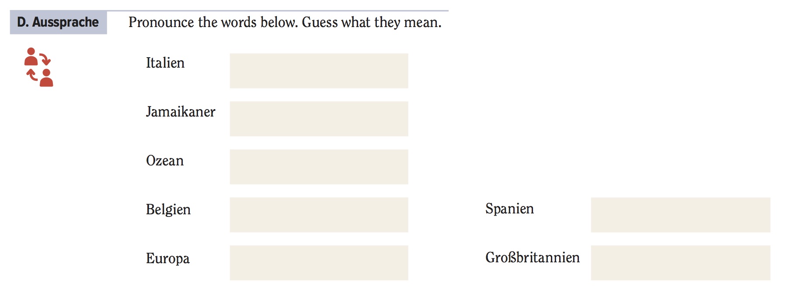The height and width of the screenshot is (292, 787).
Task: Click the answer field next to Belgien
Action: click(319, 215)
